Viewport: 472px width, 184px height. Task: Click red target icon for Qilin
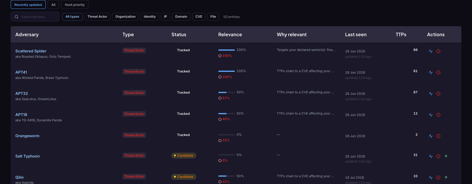click(438, 177)
